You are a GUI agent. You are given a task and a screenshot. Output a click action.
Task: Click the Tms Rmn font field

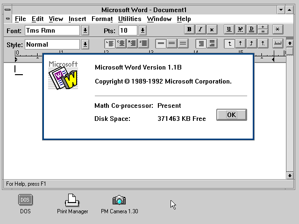[52, 30]
